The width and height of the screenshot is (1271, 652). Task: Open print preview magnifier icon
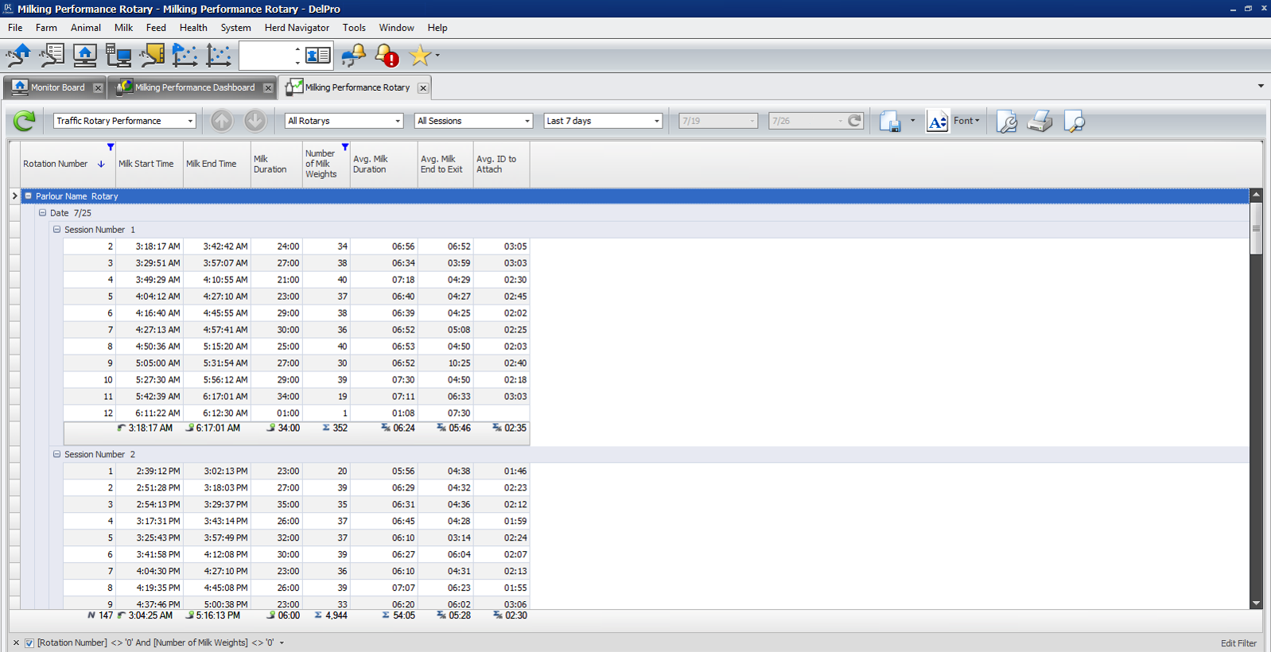coord(1074,121)
